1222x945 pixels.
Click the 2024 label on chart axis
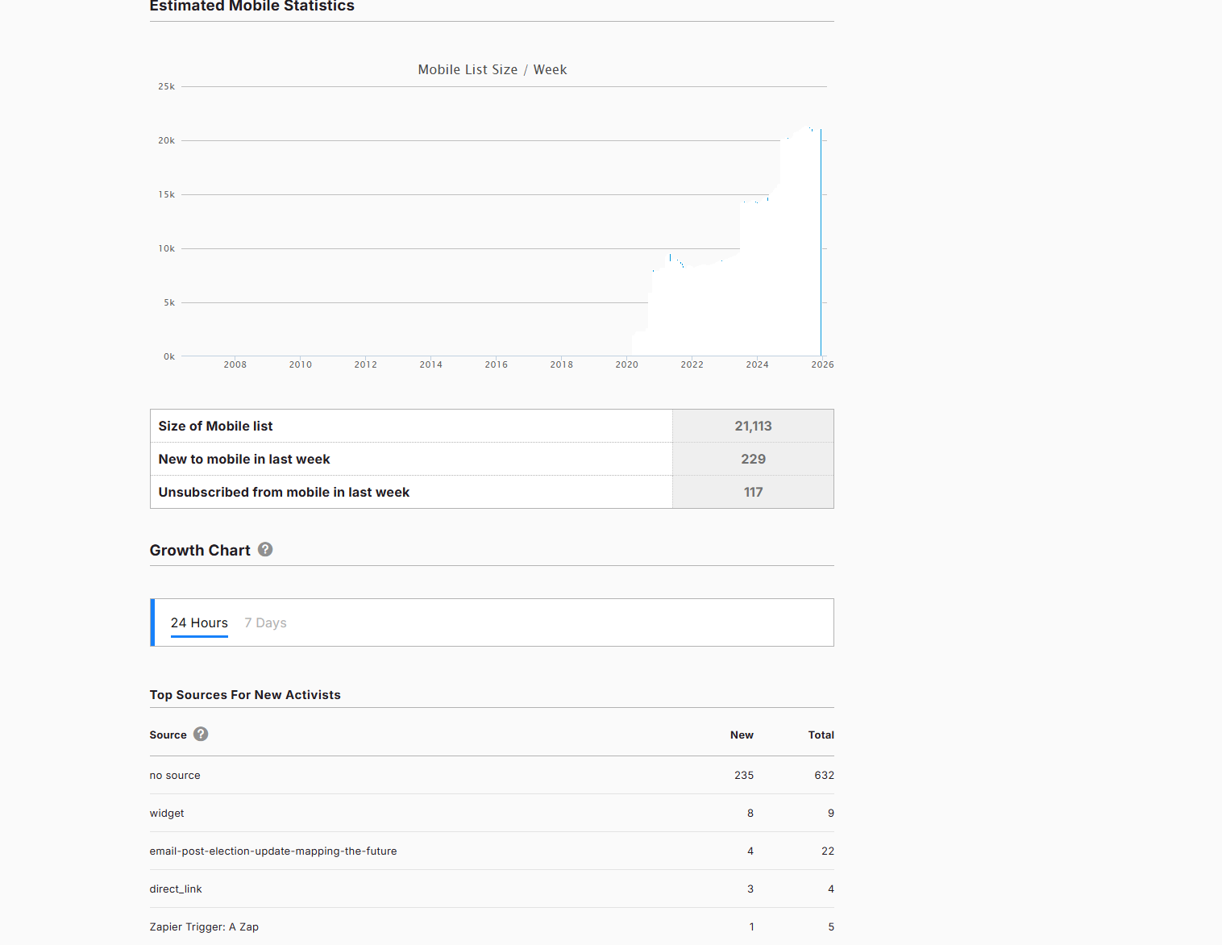click(x=757, y=364)
